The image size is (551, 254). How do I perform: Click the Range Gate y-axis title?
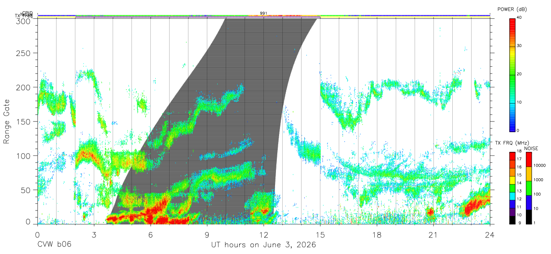click(7, 121)
